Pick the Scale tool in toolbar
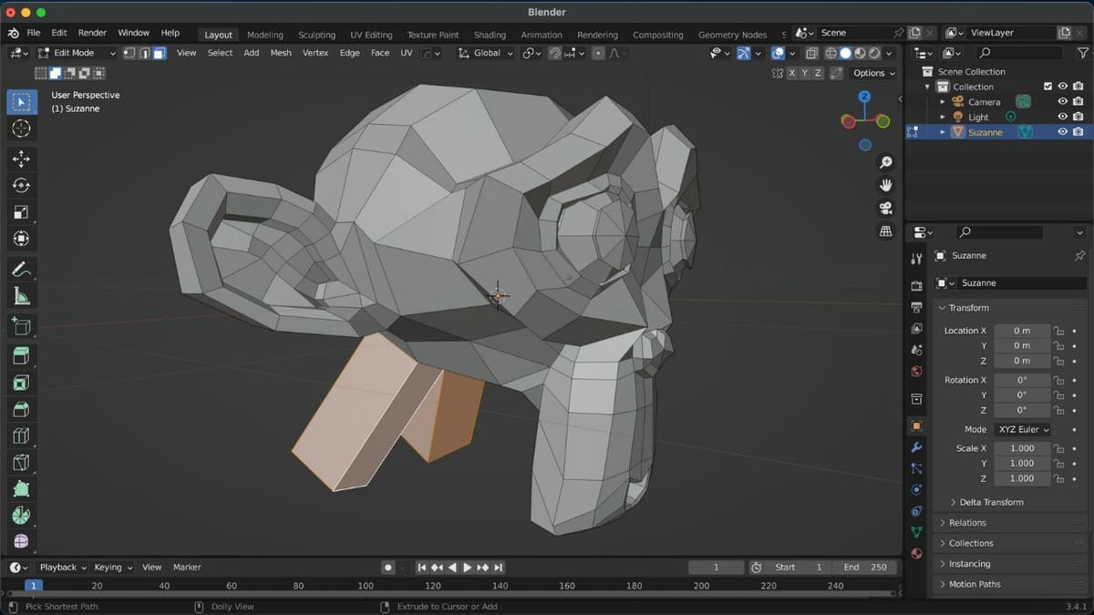The width and height of the screenshot is (1094, 615). 22,212
